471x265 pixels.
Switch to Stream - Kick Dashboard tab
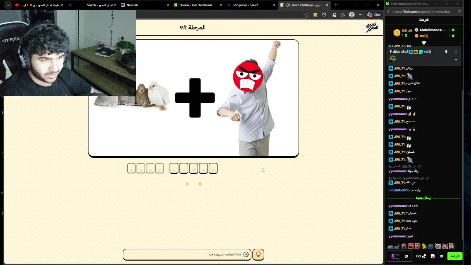198,5
